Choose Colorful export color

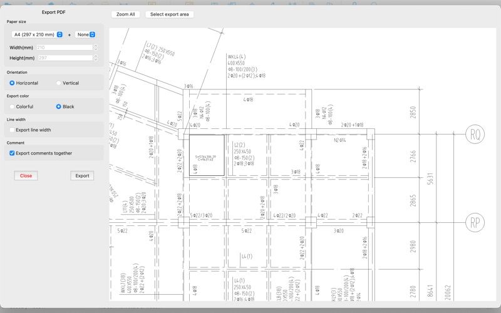tap(12, 106)
